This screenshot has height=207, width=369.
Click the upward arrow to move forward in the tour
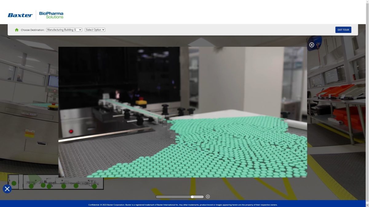pos(201,41)
